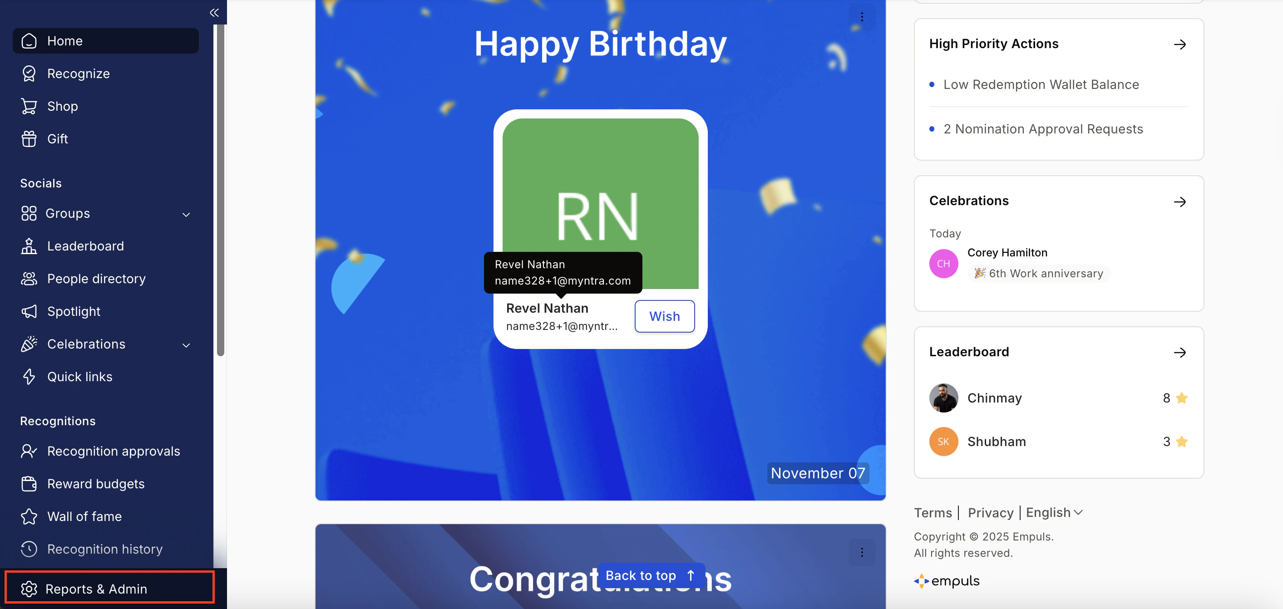Open 2 Nomination Approval Requests action

coord(1043,129)
